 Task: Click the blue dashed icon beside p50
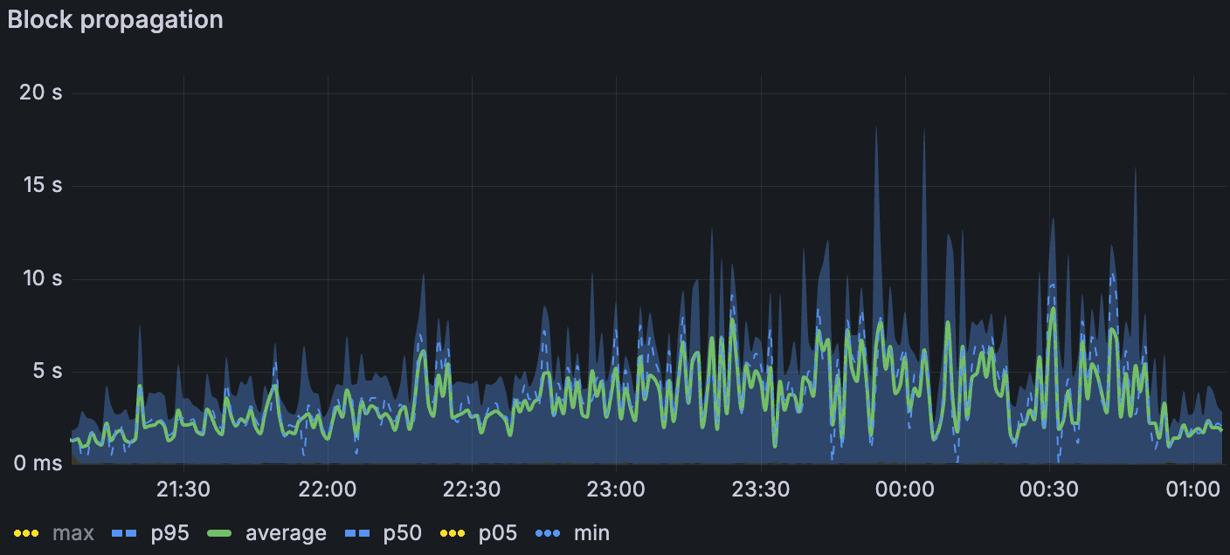[x=357, y=532]
